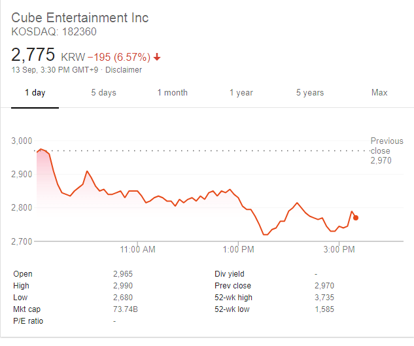The image size is (414, 346).
Task: Select the 5 years tab
Action: pos(309,93)
